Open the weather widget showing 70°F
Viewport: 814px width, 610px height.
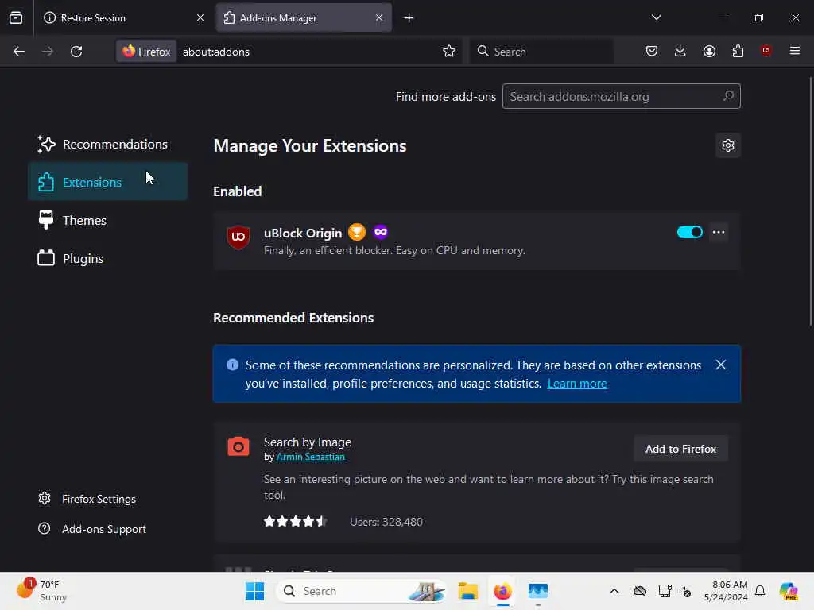coord(43,591)
